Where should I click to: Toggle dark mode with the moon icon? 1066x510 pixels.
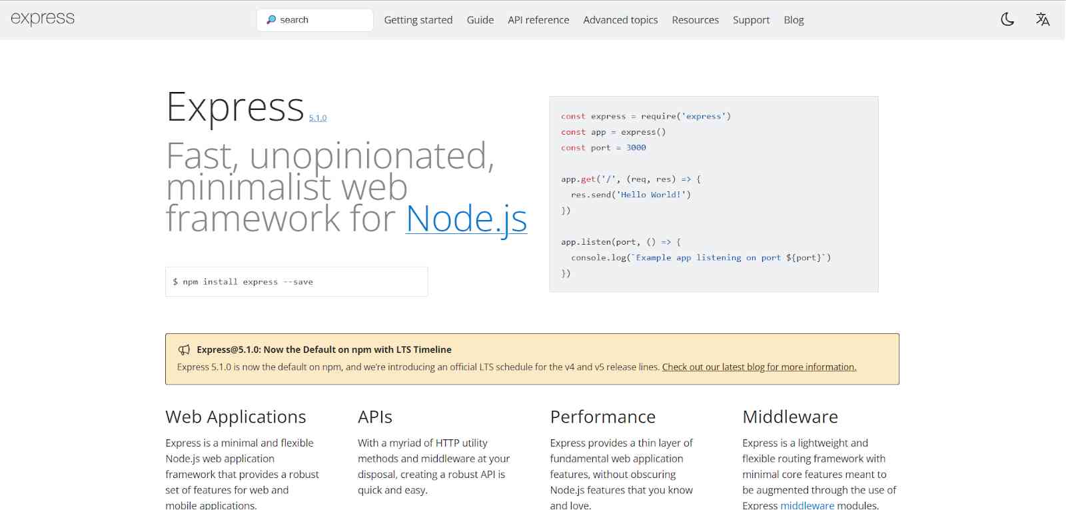1007,19
